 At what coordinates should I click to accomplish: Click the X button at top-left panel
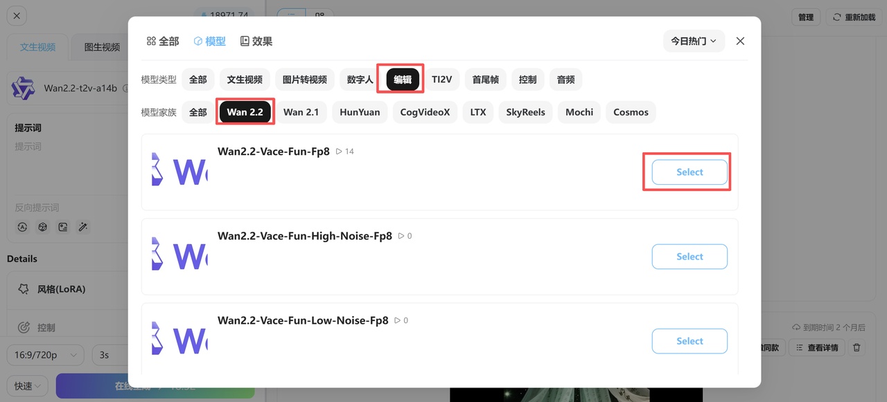(x=17, y=16)
